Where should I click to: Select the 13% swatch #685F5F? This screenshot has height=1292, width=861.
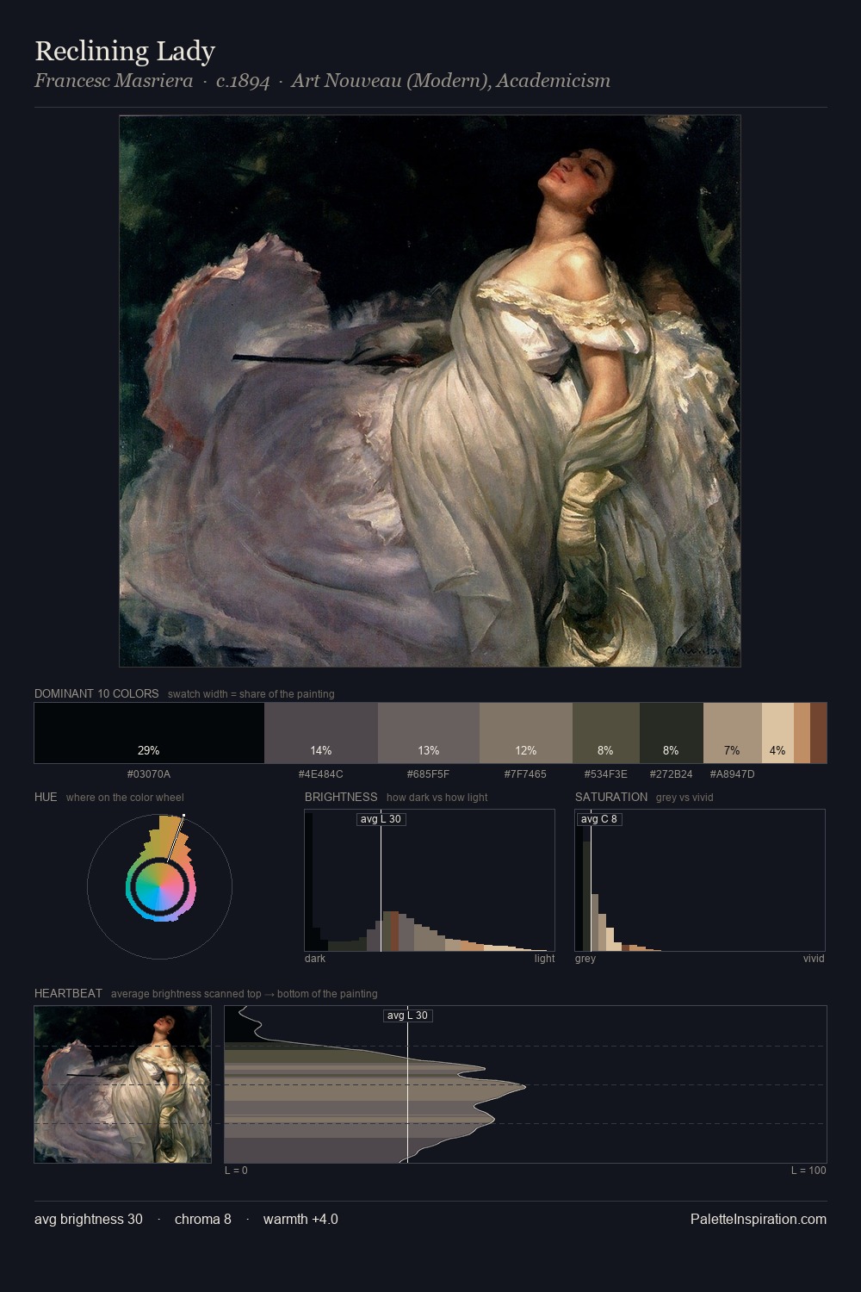tap(429, 733)
